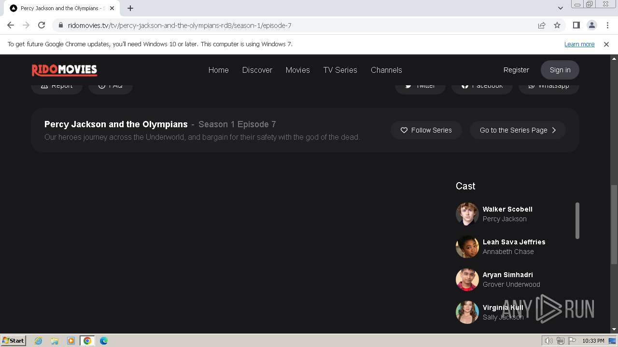The height and width of the screenshot is (347, 618).
Task: Open Windows Media Player from taskbar
Action: [71, 341]
